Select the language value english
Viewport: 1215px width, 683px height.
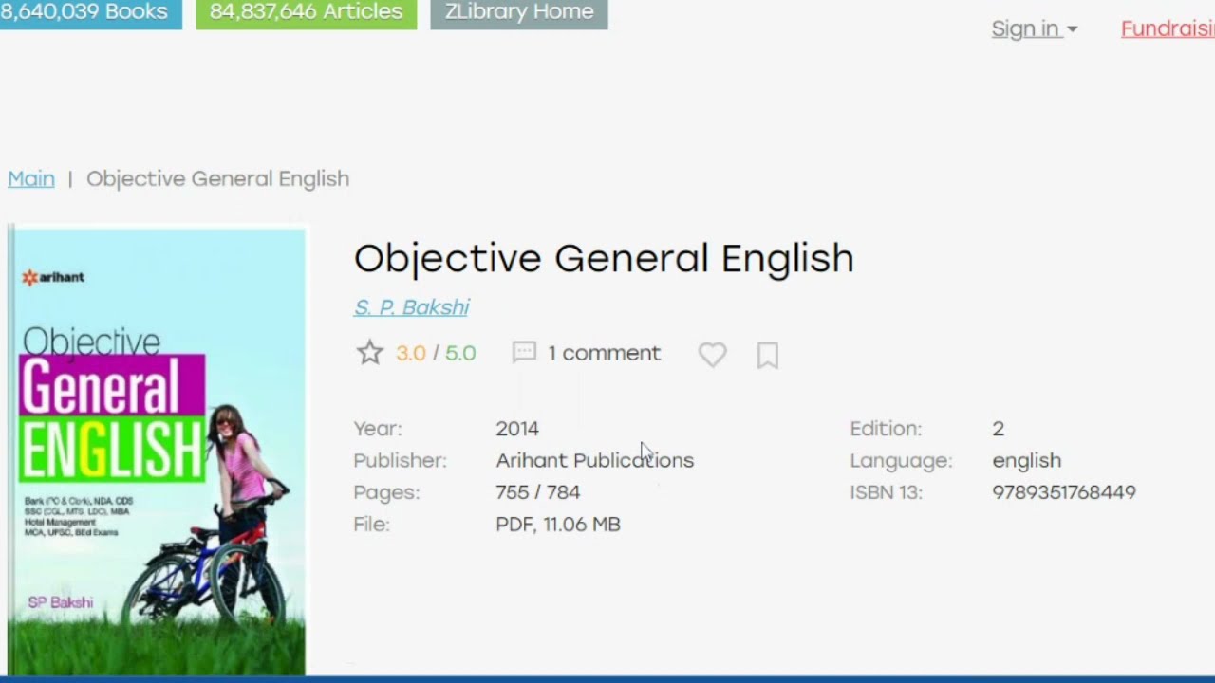coord(1027,460)
